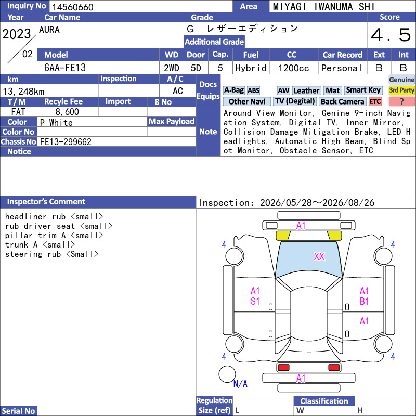
Task: Select the Smart Key badge
Action: 363,90
